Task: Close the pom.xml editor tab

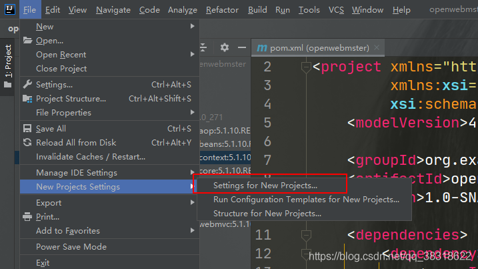Action: [x=377, y=47]
